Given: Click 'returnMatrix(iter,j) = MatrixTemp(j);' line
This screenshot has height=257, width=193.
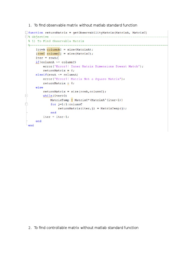Looking at the screenshot, I should (92, 108).
